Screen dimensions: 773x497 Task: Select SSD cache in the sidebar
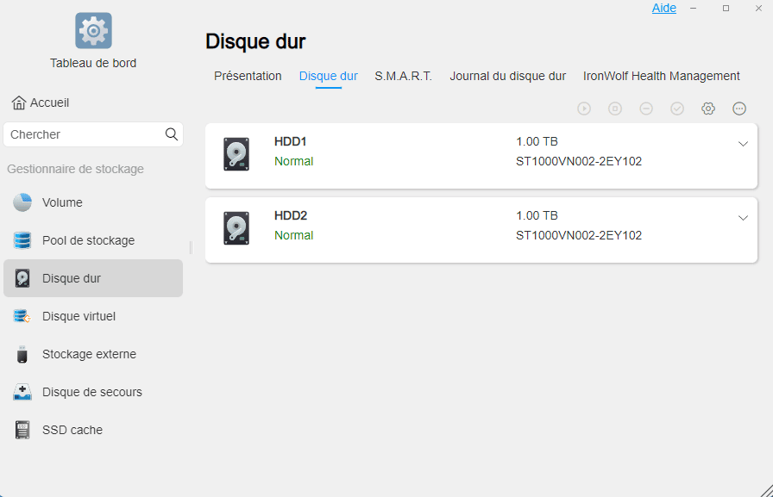(x=72, y=430)
